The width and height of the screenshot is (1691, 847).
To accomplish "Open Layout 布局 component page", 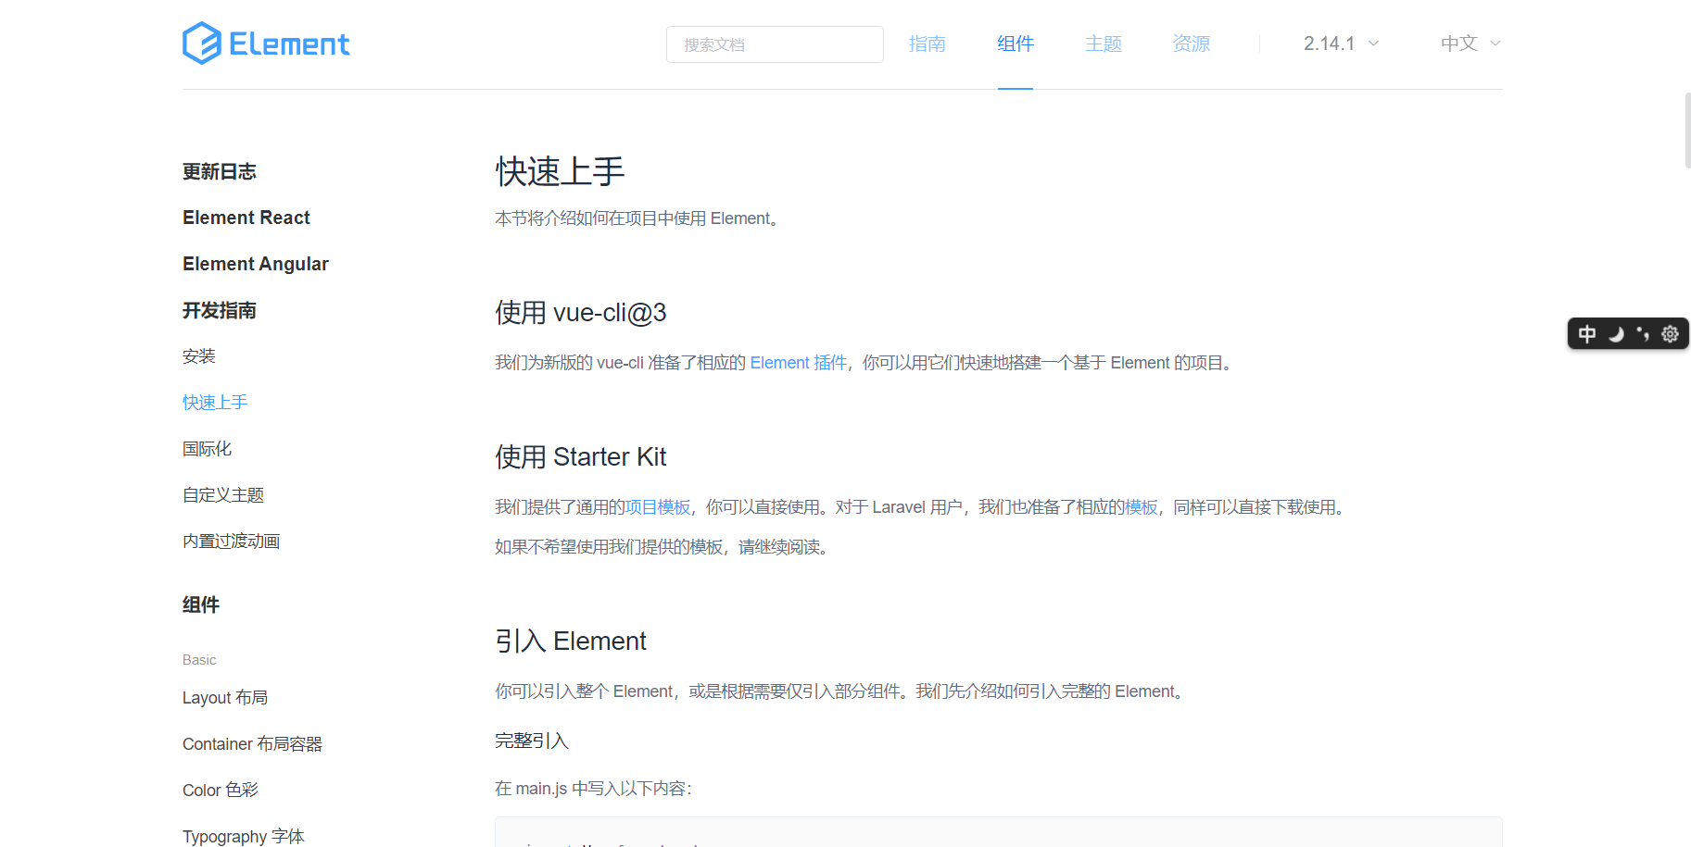I will coord(225,698).
